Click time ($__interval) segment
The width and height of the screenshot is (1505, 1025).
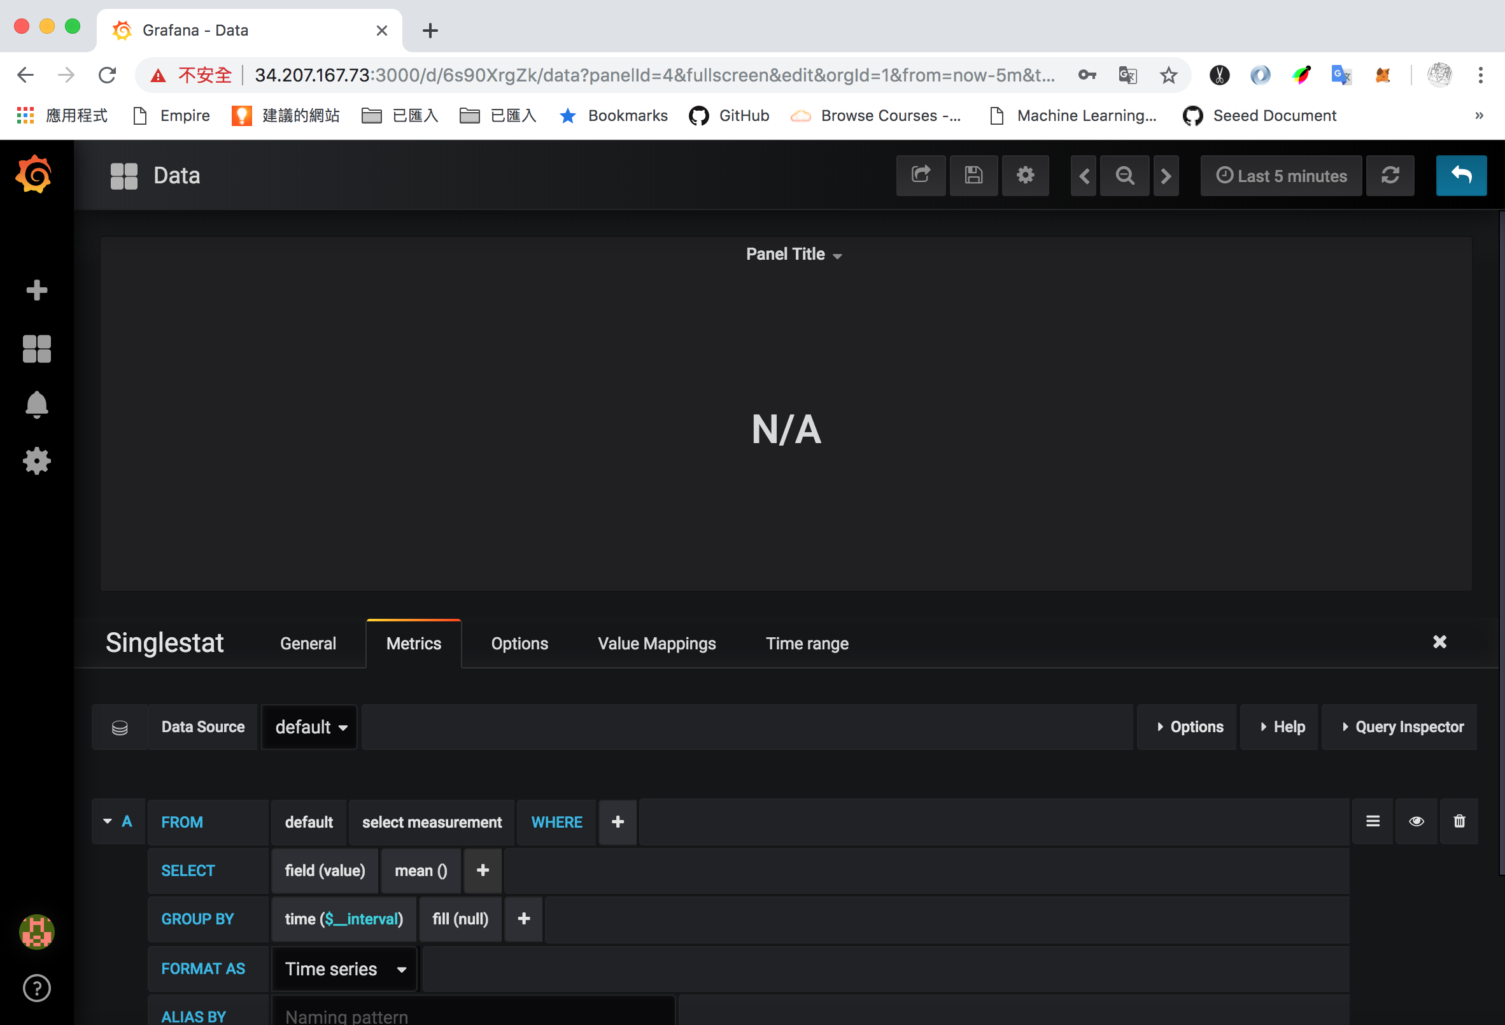344,919
